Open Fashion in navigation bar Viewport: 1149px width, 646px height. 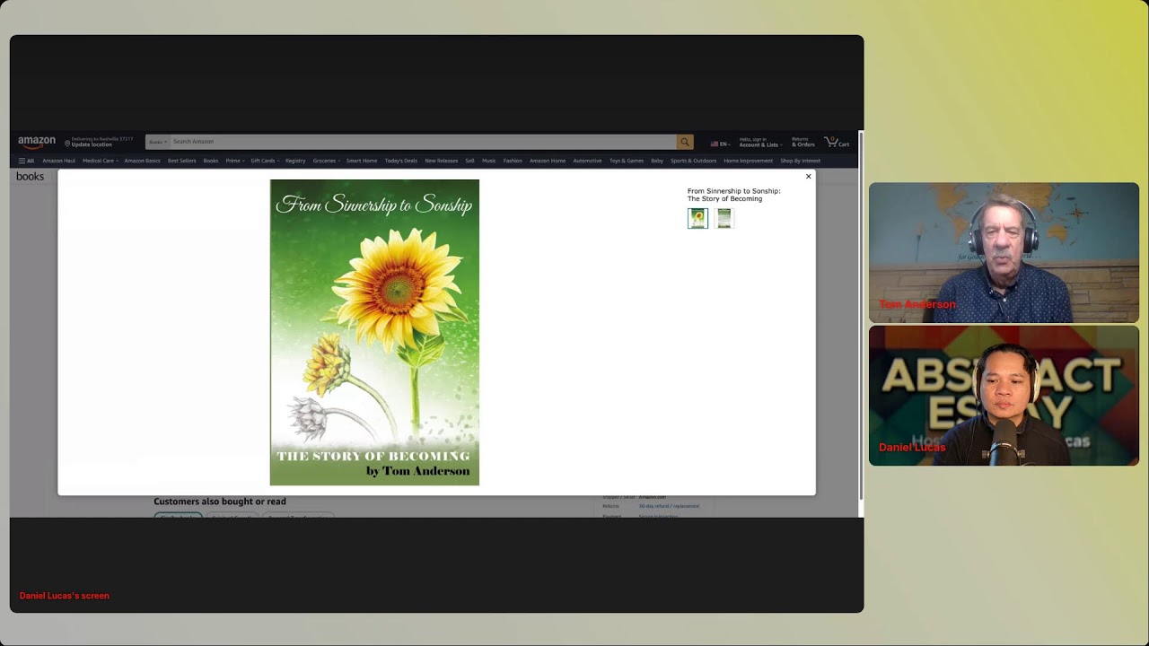click(513, 161)
